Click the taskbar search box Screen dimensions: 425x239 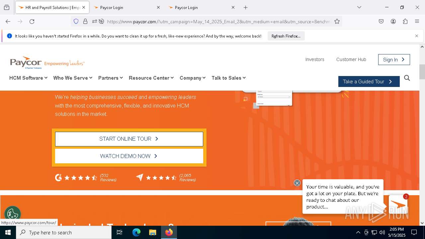click(64, 232)
